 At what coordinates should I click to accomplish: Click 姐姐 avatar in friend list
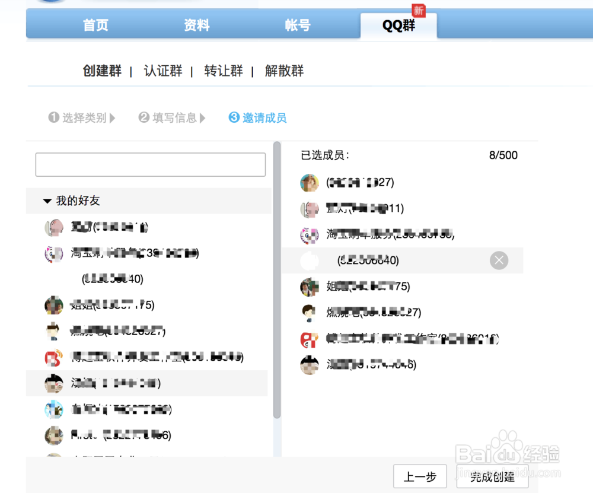[x=54, y=306]
